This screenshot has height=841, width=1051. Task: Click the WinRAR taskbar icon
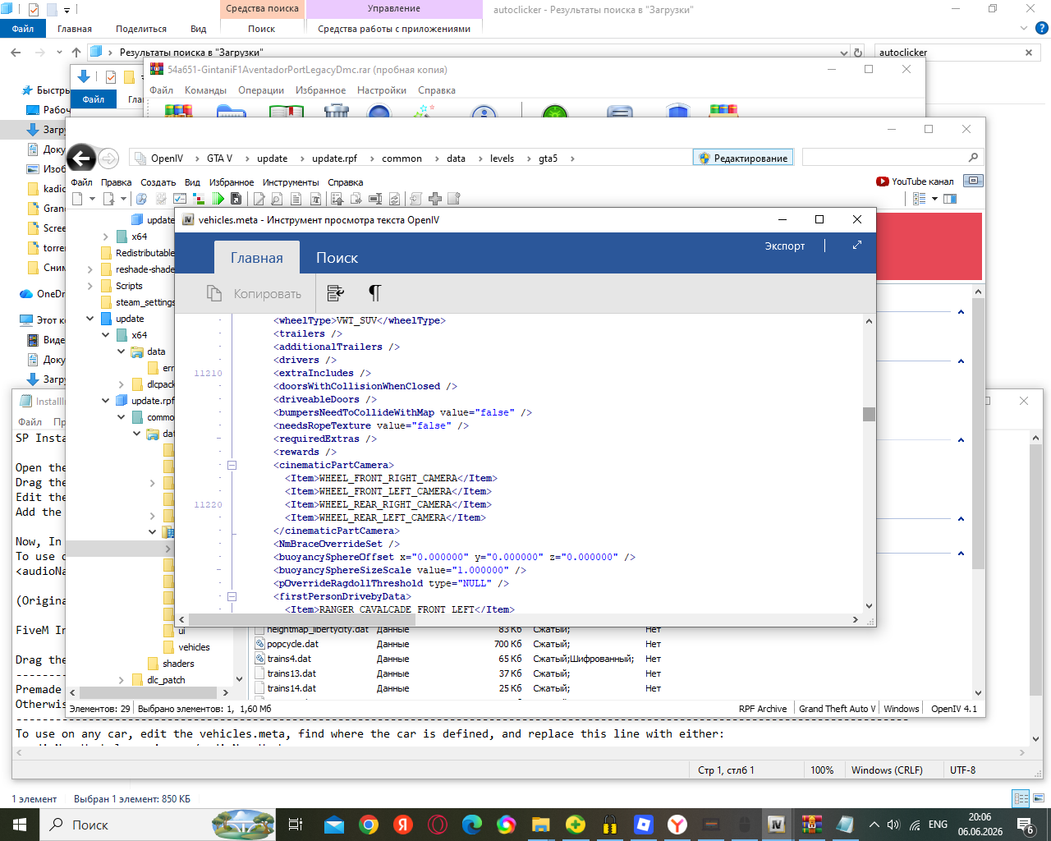[x=811, y=825]
